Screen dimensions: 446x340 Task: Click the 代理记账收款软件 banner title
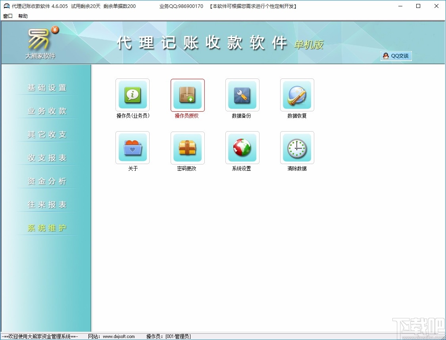202,43
